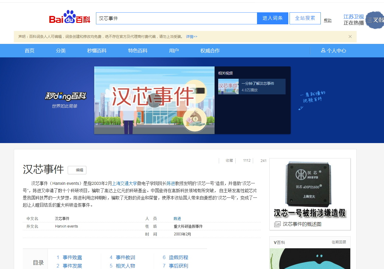Click the 4.8万播放 play count text

coord(250,90)
